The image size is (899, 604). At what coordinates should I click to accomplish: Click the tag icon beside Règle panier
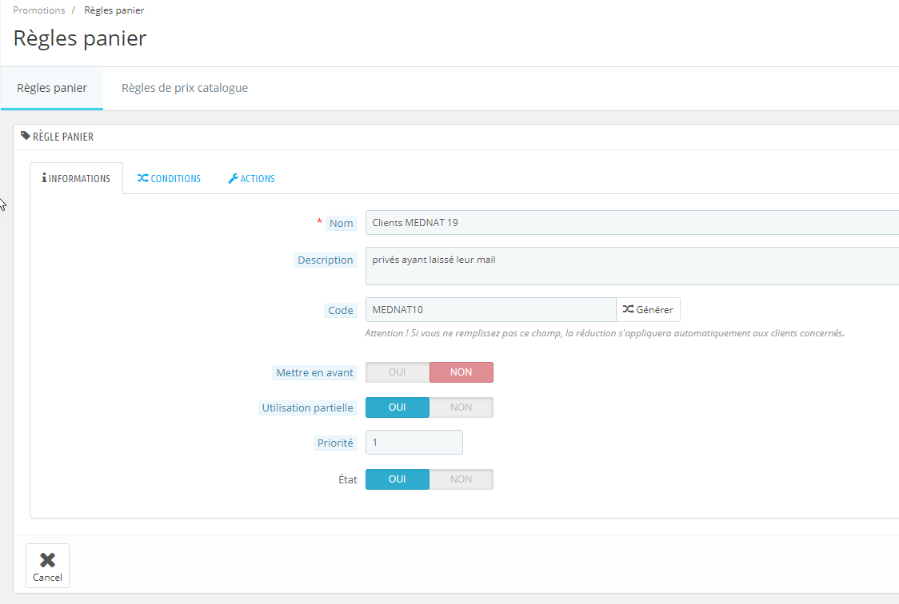[x=26, y=136]
